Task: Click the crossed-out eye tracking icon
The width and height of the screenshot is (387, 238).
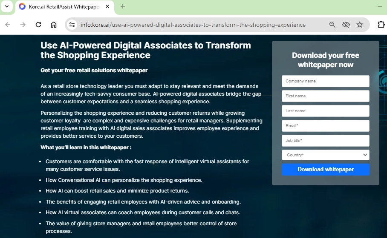Action: coord(346,25)
